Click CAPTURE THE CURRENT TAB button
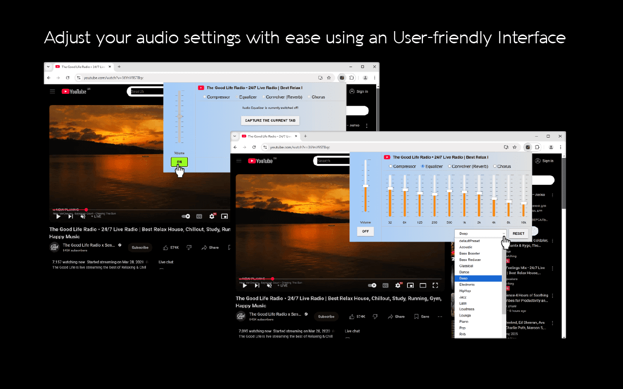The width and height of the screenshot is (623, 389). tap(271, 121)
